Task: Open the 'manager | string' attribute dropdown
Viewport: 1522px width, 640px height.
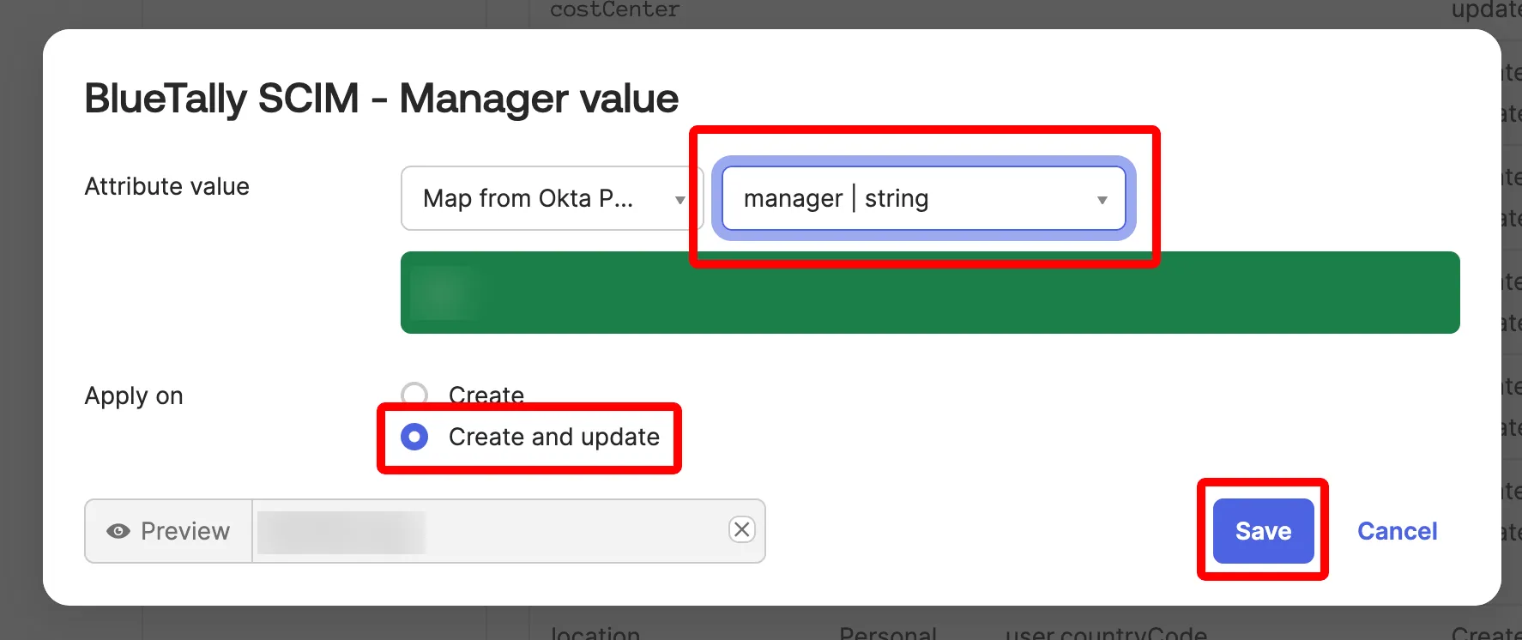Action: (x=924, y=198)
